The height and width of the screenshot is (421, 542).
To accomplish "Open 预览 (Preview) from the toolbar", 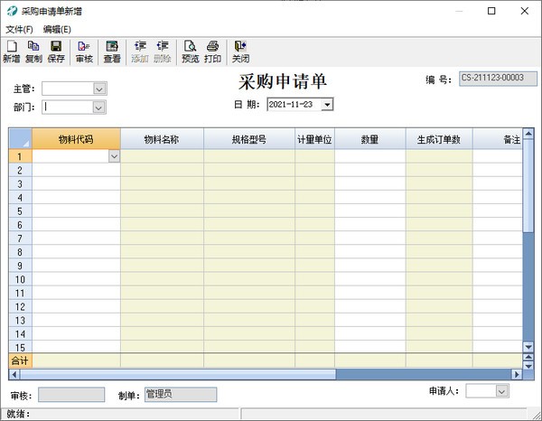I will pos(190,51).
